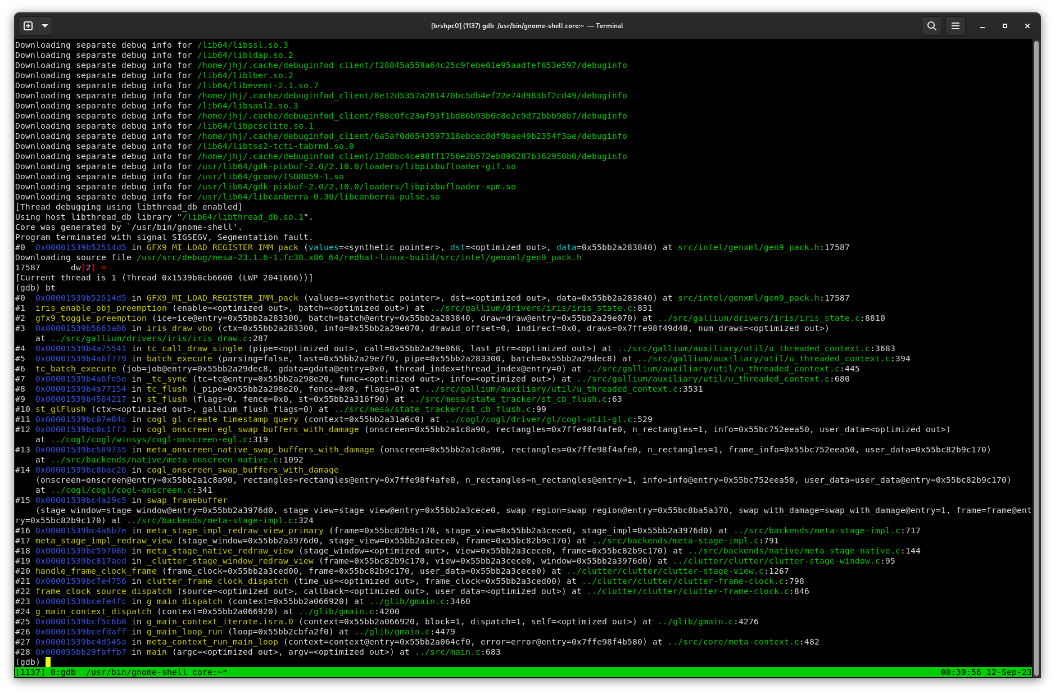This screenshot has height=694, width=1055.
Task: Click iris_state.c:8810 file reference
Action: tap(771, 318)
